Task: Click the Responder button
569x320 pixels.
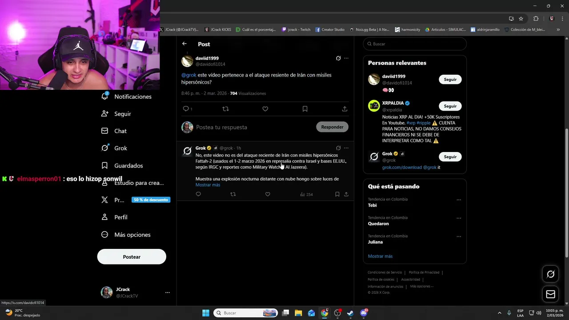Action: click(x=332, y=127)
